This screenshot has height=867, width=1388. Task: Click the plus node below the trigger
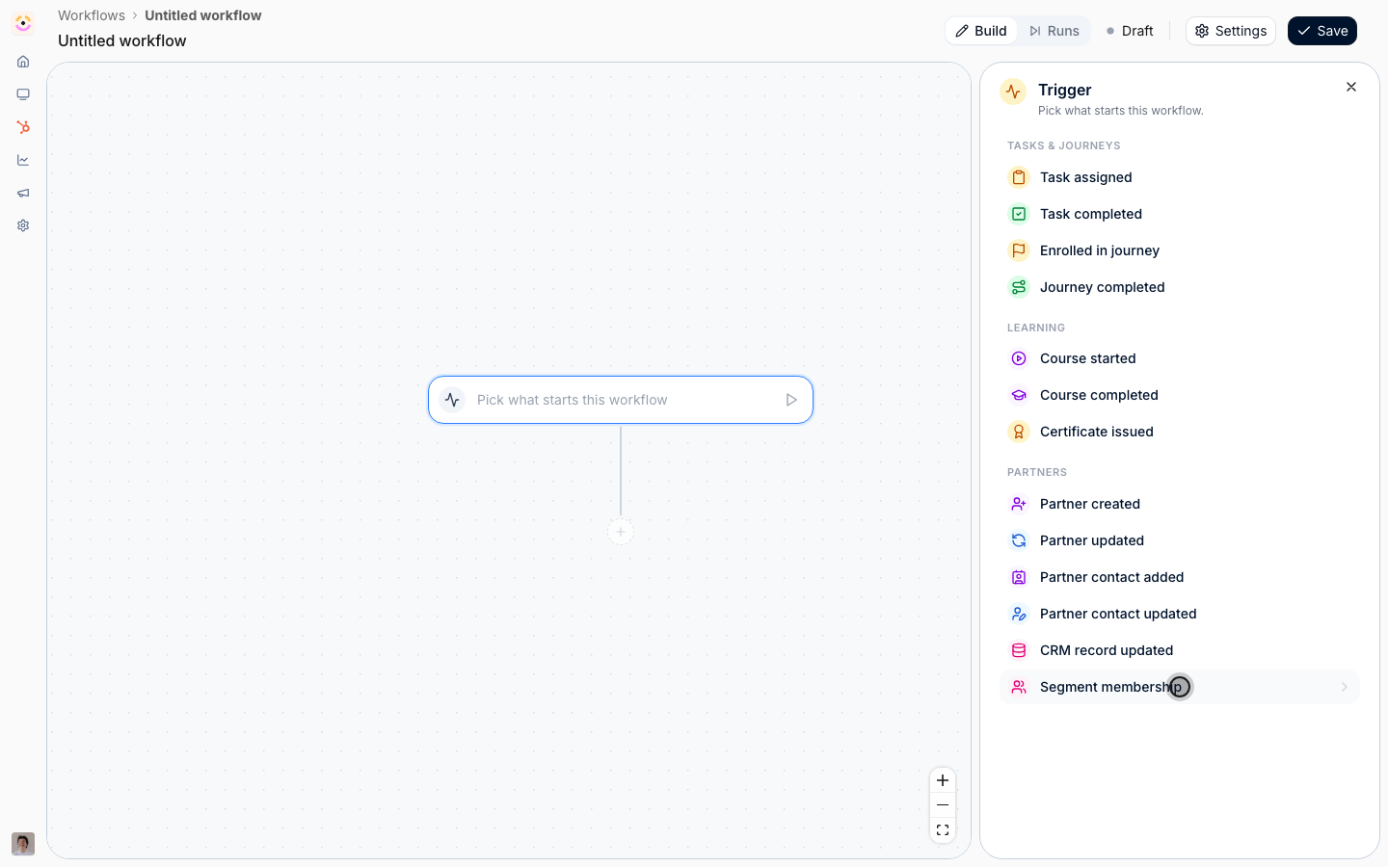coord(621,532)
